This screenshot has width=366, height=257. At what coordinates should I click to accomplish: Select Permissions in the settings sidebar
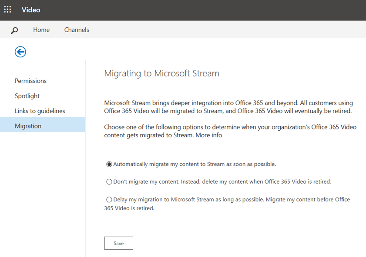pos(30,81)
